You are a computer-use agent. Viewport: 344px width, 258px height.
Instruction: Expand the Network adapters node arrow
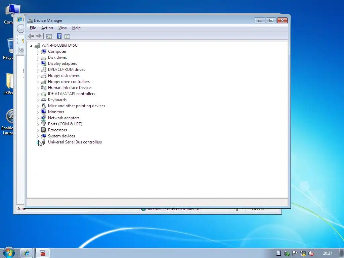click(x=38, y=118)
